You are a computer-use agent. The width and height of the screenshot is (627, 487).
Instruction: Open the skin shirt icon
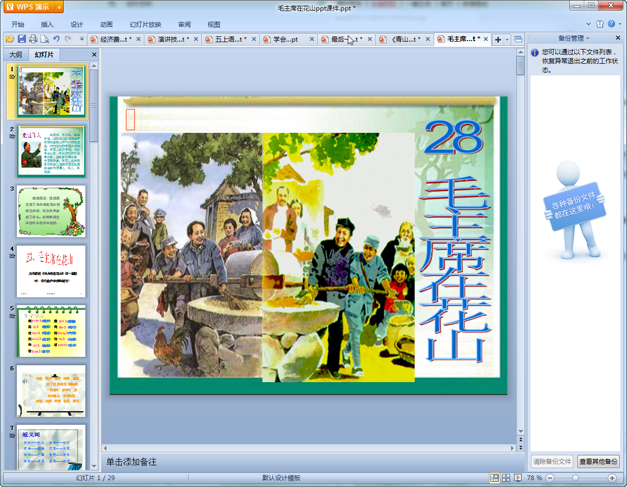(x=600, y=24)
